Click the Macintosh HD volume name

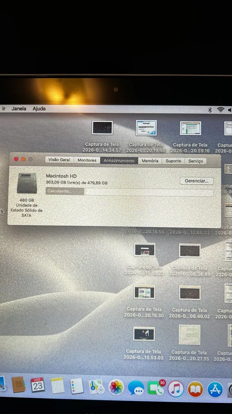coord(61,176)
